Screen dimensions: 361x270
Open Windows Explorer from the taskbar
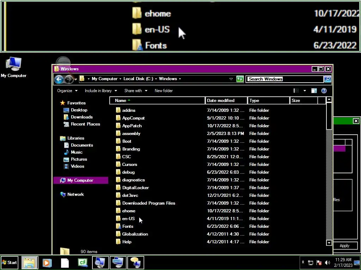coord(30,263)
